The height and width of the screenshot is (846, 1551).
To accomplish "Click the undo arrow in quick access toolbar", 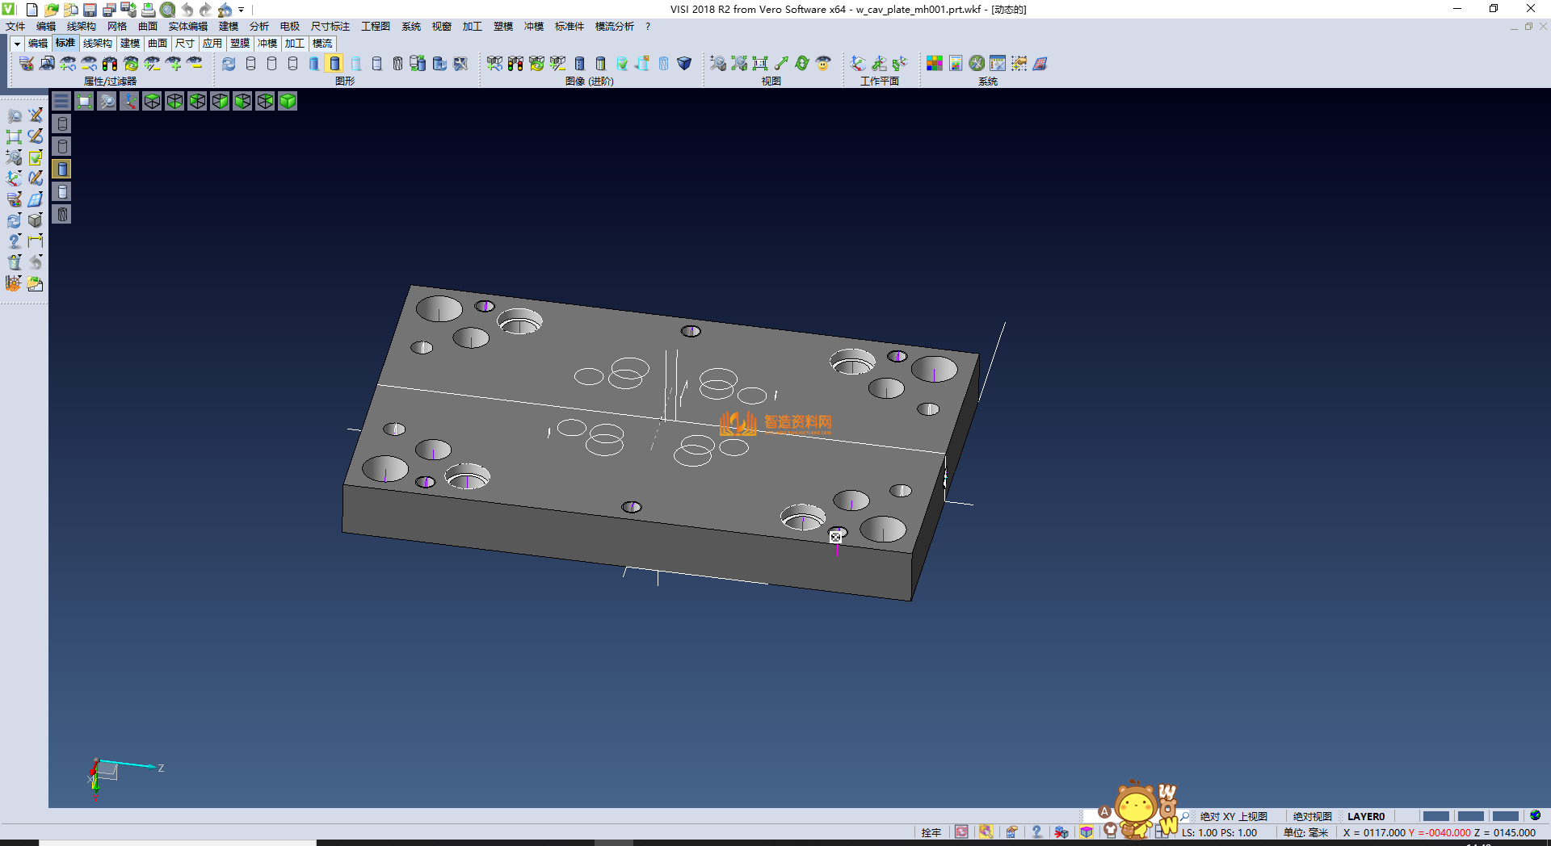I will [187, 10].
